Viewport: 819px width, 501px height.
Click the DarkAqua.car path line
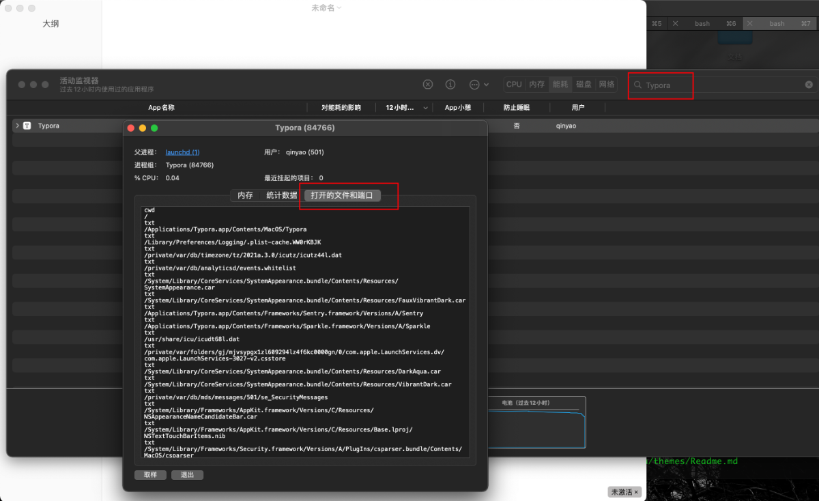coord(292,372)
